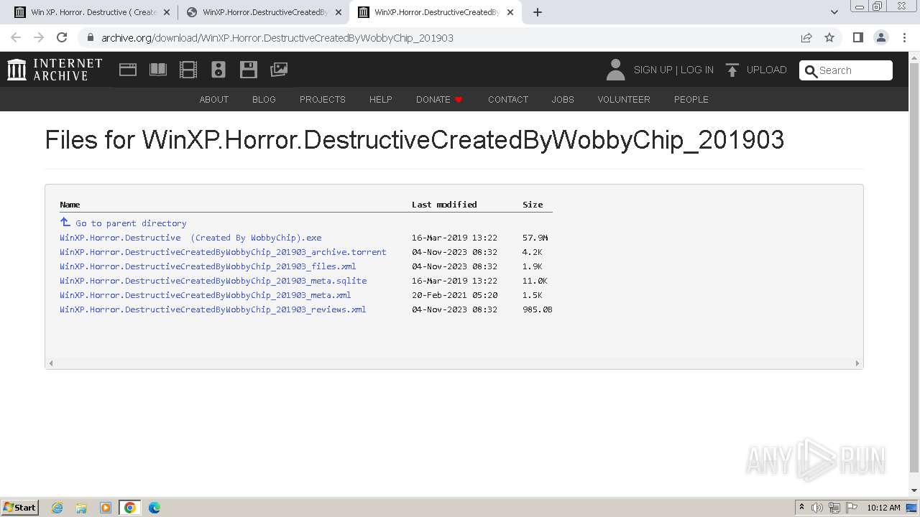The width and height of the screenshot is (920, 517).
Task: Open the Video film-strip icon
Action: (x=188, y=70)
